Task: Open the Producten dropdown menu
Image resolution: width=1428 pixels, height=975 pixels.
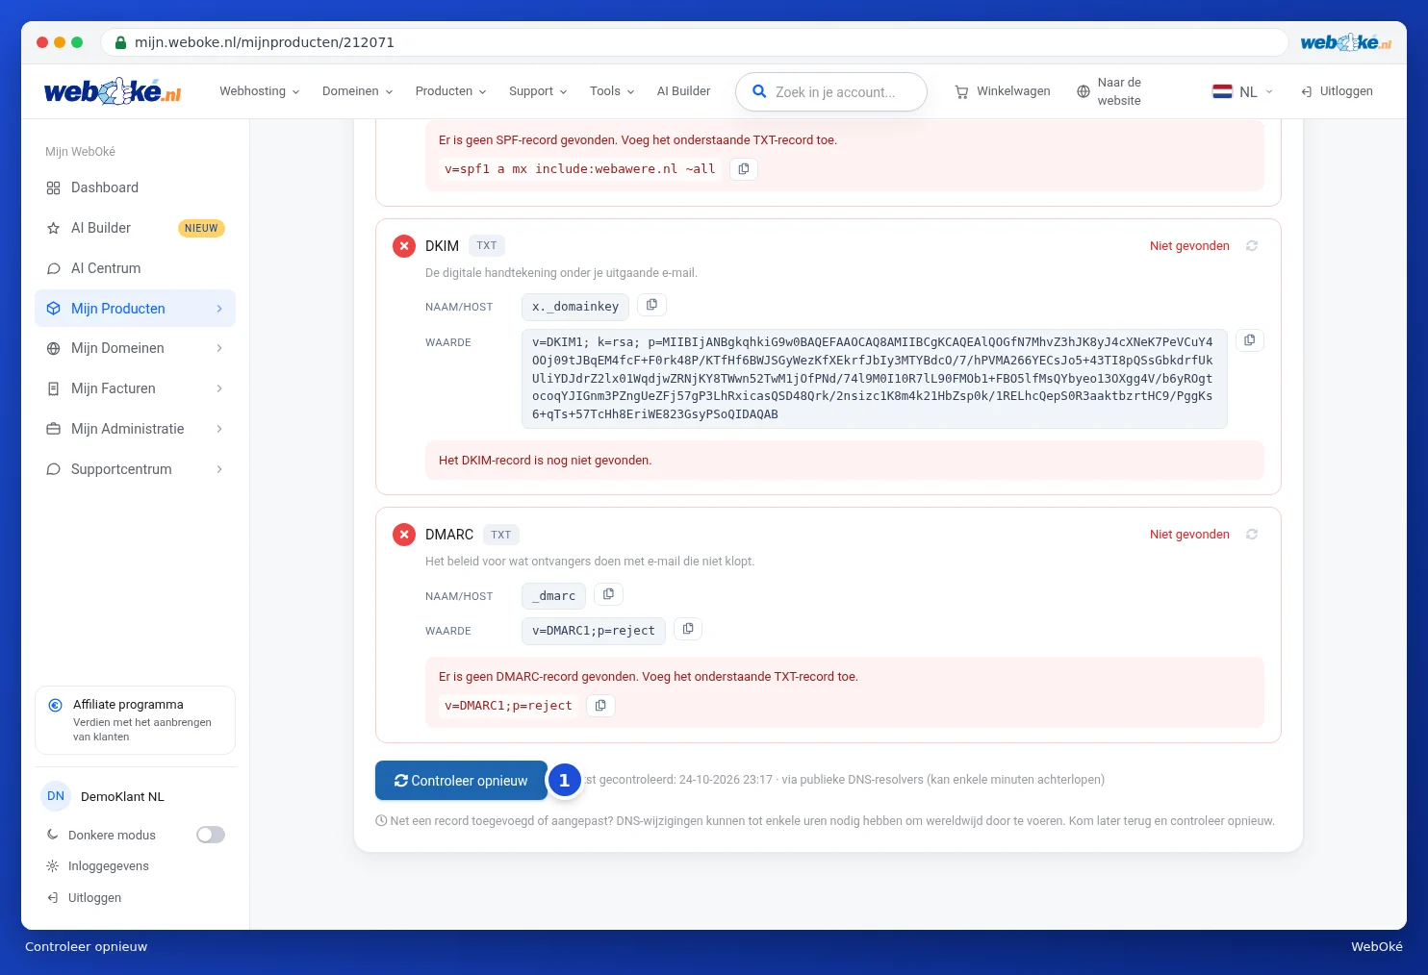Action: (451, 91)
